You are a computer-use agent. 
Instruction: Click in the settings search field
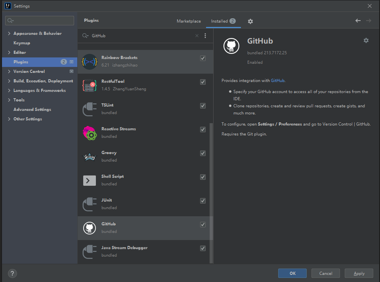[x=40, y=21]
